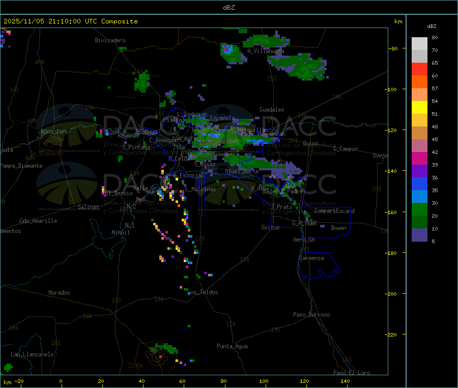Click the S_Pintada location label
458x388 pixels.
(x=136, y=147)
